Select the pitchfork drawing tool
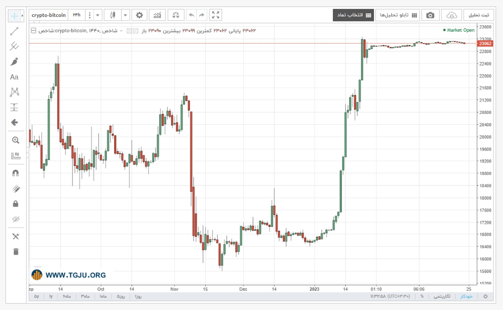 (x=14, y=46)
